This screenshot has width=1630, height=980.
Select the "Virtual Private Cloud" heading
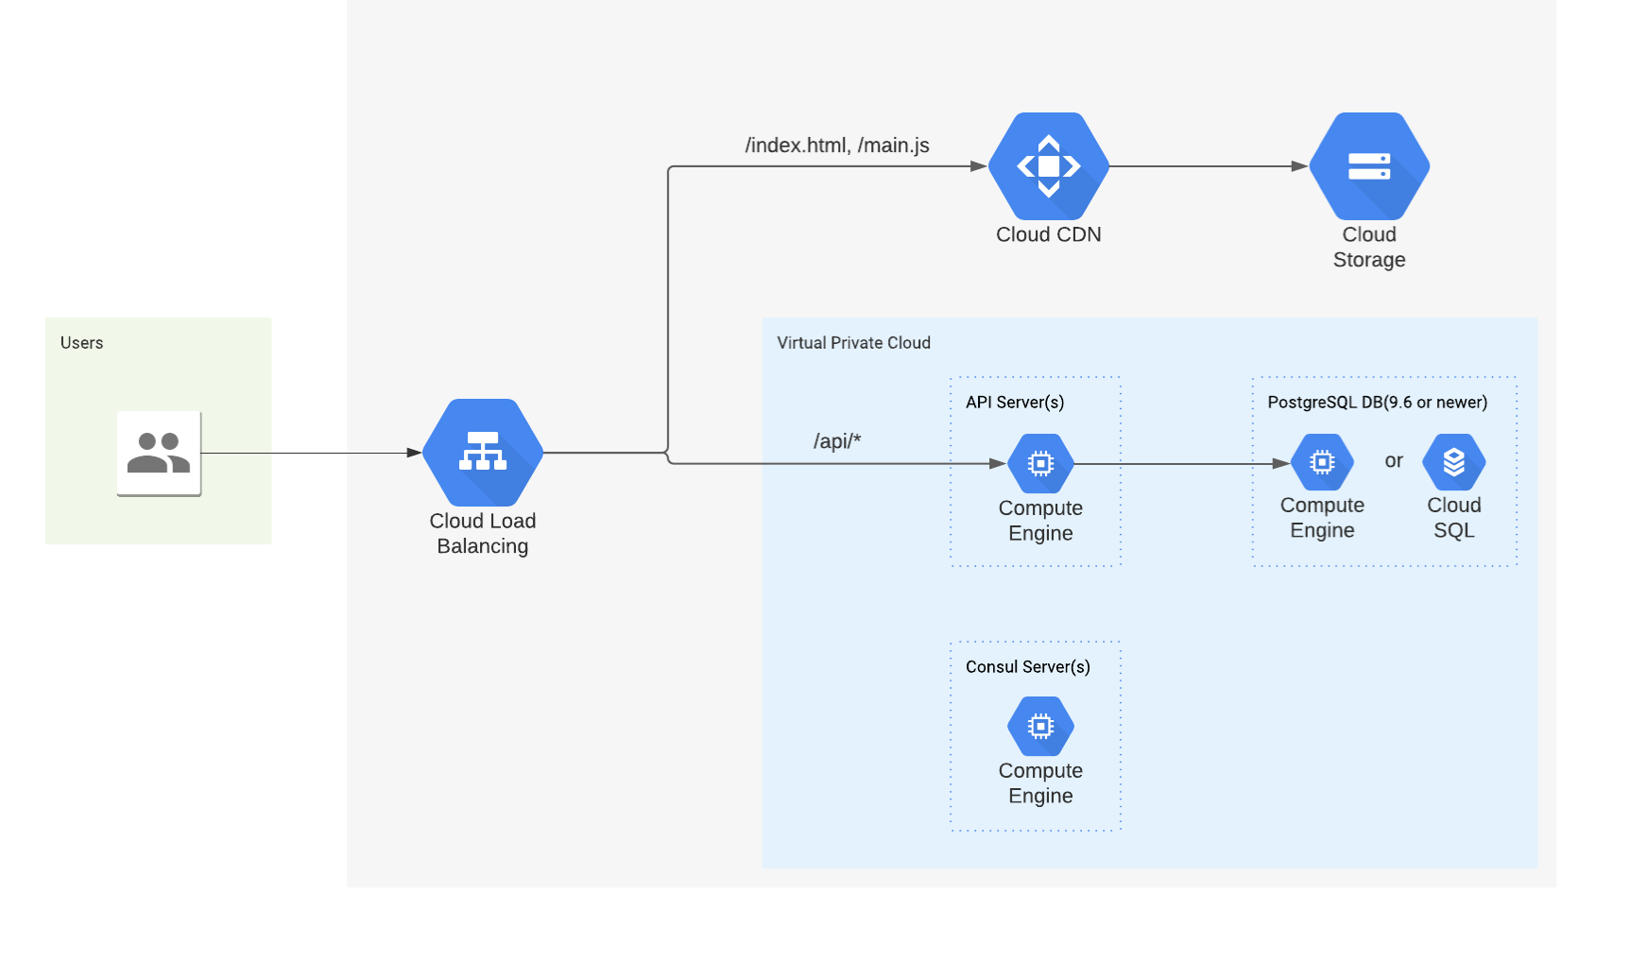[853, 343]
